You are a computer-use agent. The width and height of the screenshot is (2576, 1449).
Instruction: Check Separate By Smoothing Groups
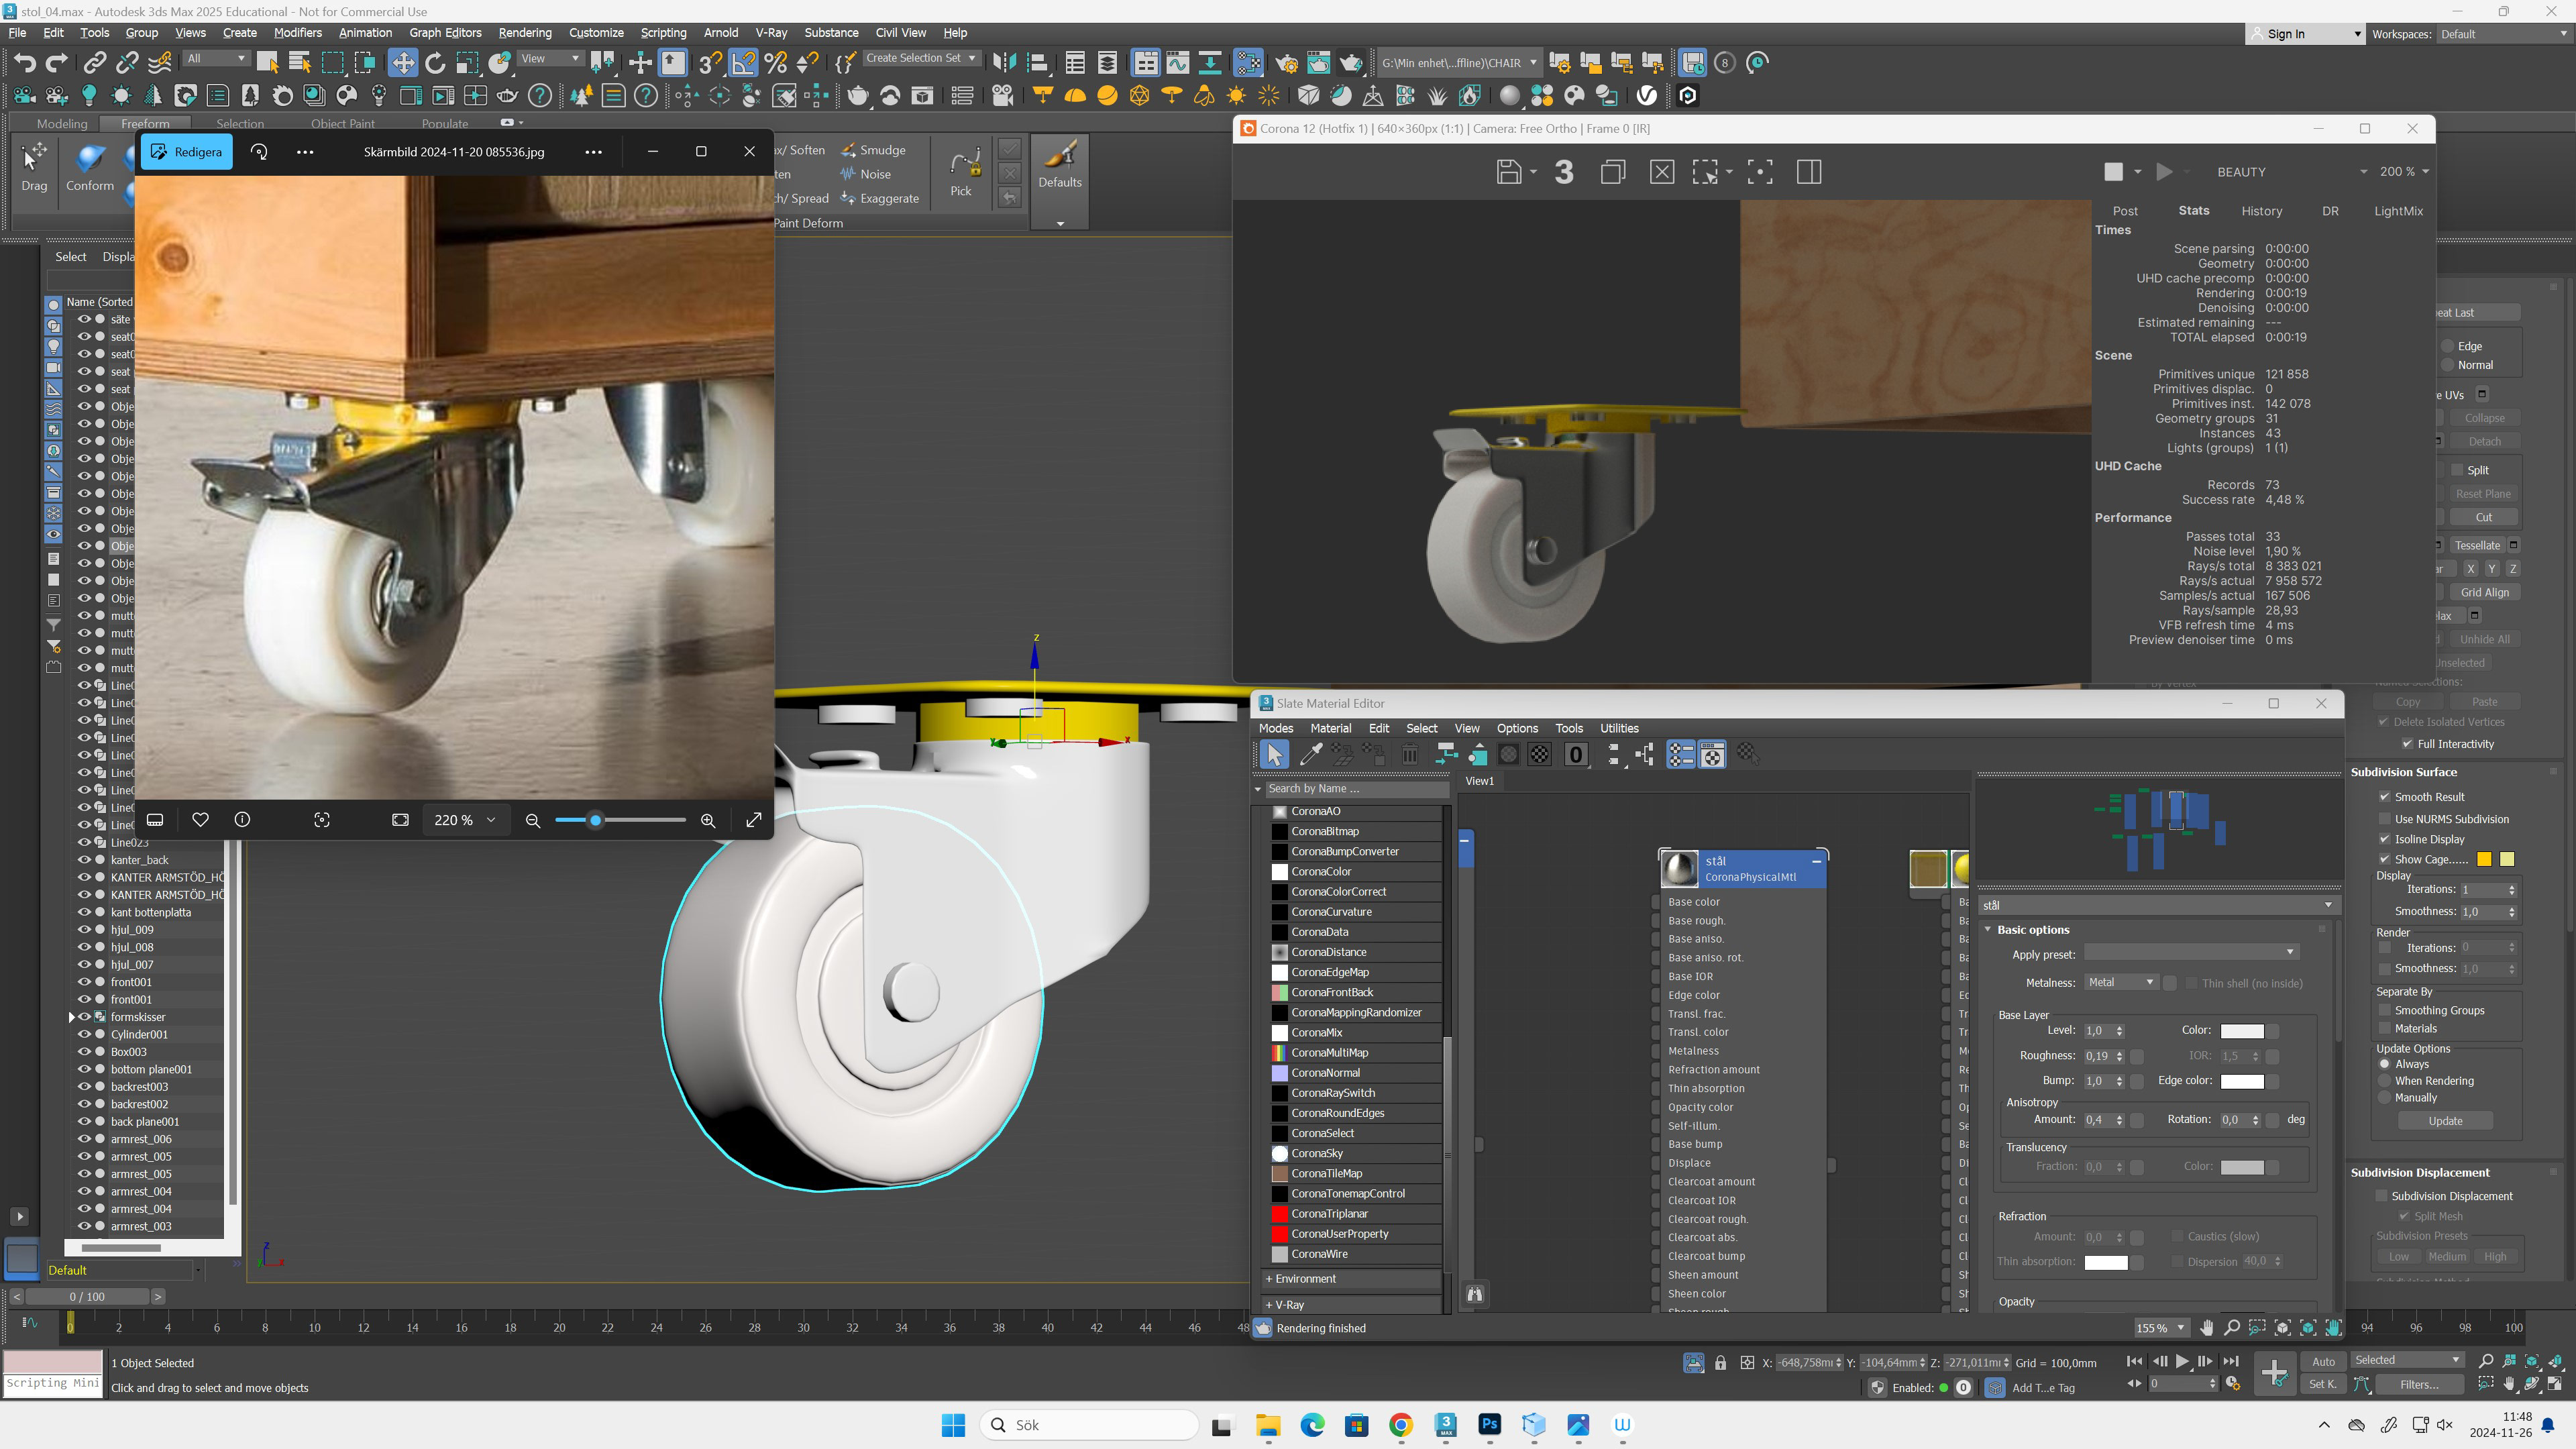click(x=2385, y=1010)
